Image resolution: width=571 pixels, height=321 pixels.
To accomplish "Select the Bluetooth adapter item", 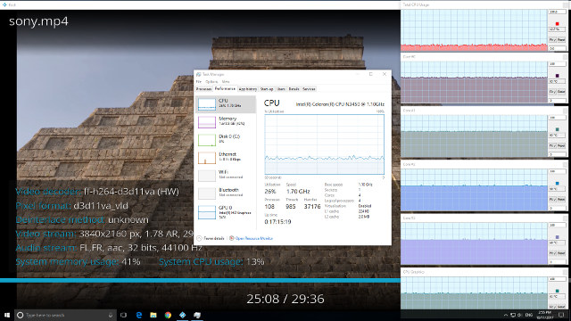I will tap(226, 193).
